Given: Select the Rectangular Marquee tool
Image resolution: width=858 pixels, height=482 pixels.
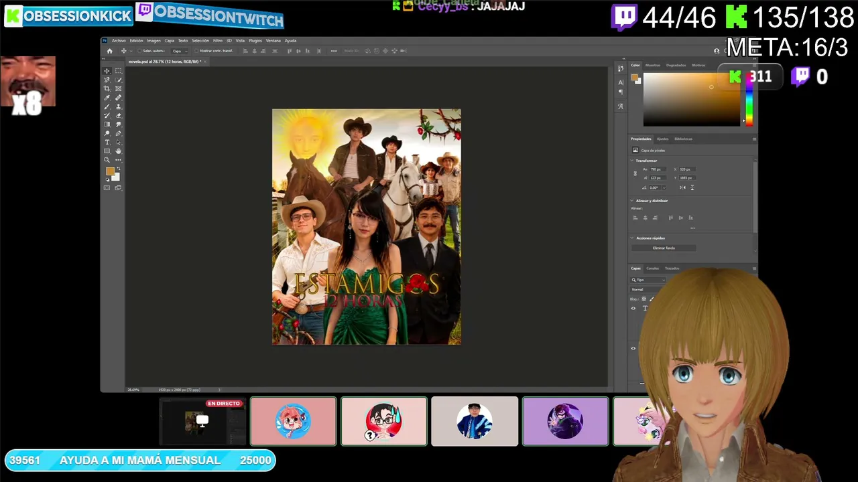Looking at the screenshot, I should pyautogui.click(x=119, y=71).
